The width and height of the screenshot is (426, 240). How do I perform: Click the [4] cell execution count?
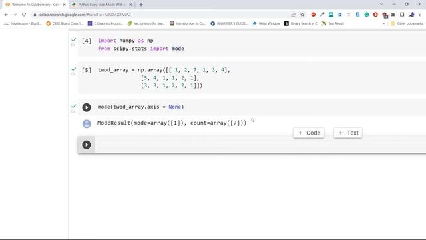click(87, 41)
